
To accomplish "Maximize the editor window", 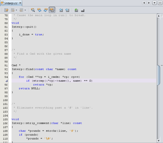I will (160, 3).
